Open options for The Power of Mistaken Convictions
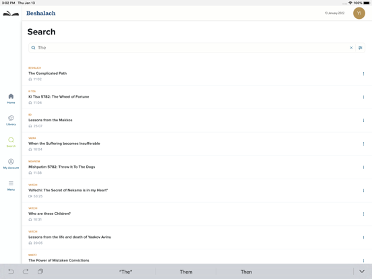372x279 pixels. (x=363, y=261)
